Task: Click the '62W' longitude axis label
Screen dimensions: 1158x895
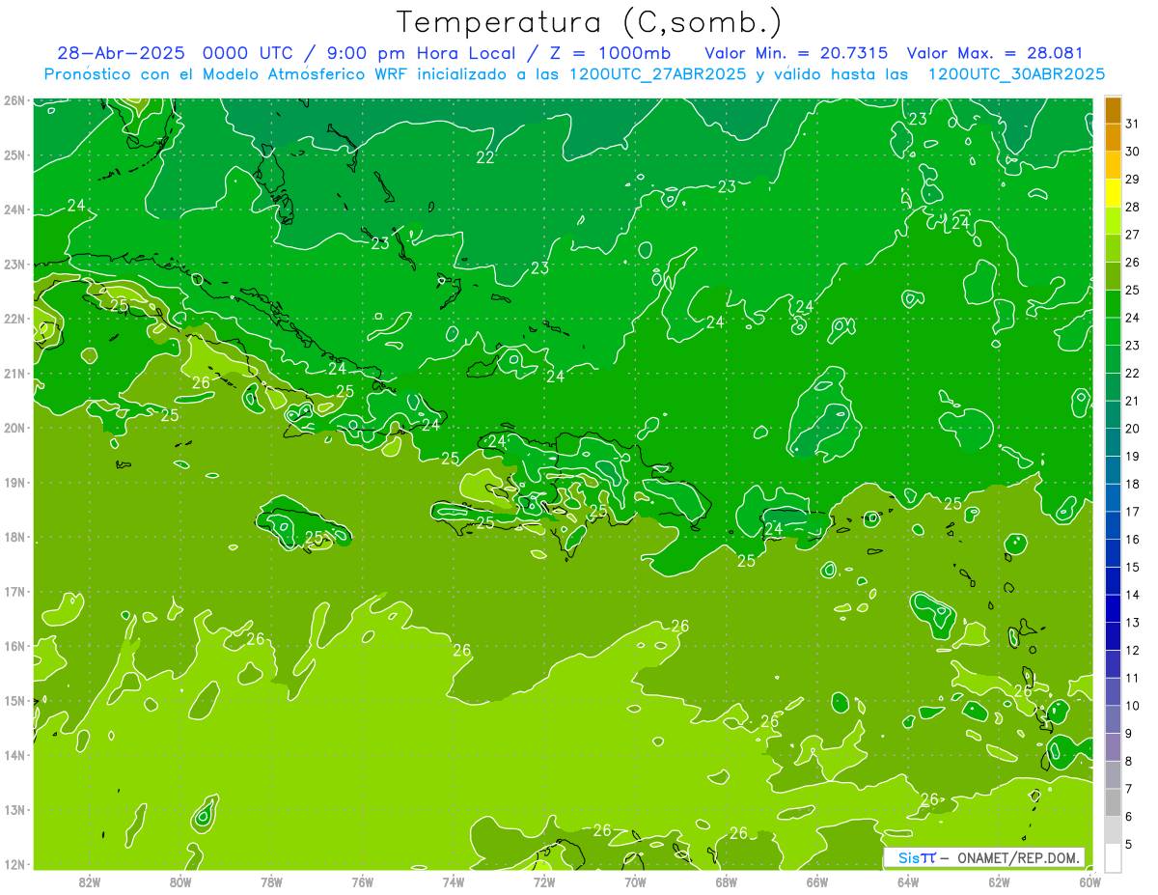Action: pyautogui.click(x=999, y=882)
